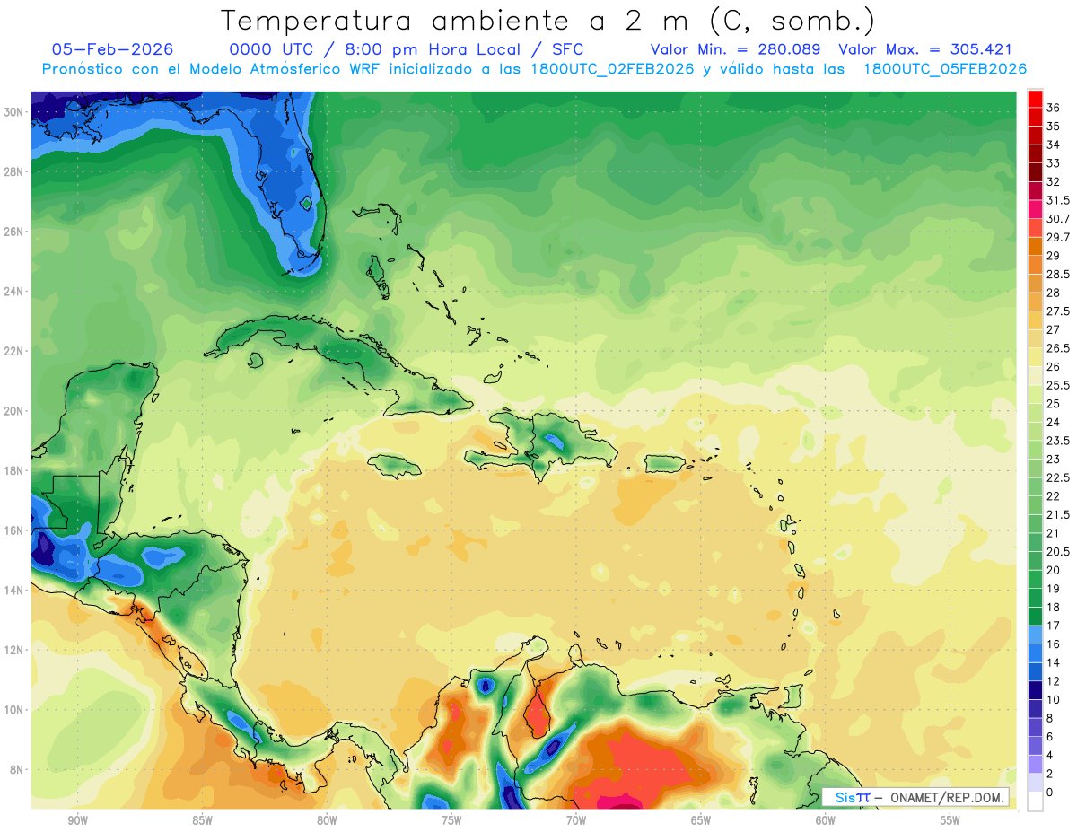Click the '28N' latitude label
Screen dimensions: 1077x832
click(14, 171)
